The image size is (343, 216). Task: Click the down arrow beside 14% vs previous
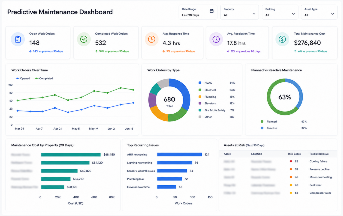[x=30, y=51]
